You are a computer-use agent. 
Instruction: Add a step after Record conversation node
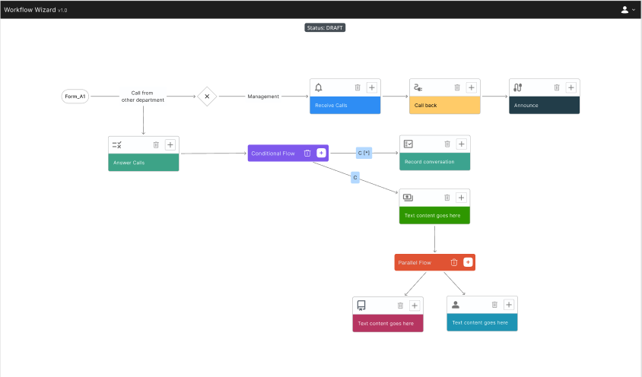click(x=461, y=144)
